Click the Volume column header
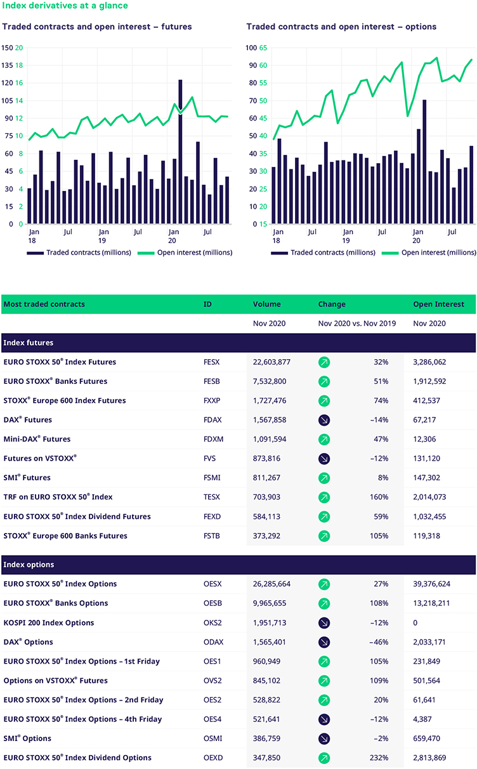477x769 pixels. tap(266, 305)
